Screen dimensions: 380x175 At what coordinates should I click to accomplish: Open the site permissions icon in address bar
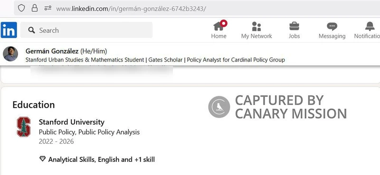point(48,8)
